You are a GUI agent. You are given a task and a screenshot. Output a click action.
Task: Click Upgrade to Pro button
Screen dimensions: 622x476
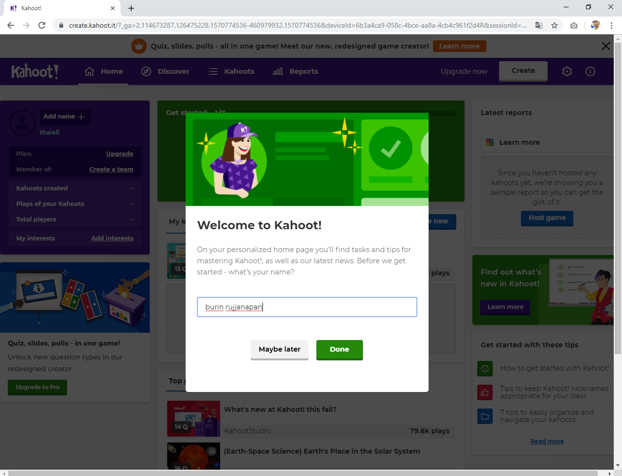point(37,387)
